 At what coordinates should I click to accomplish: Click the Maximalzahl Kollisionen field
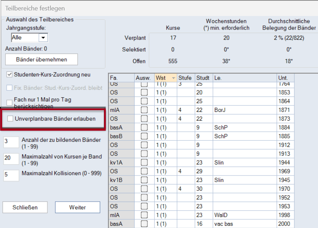pos(11,175)
